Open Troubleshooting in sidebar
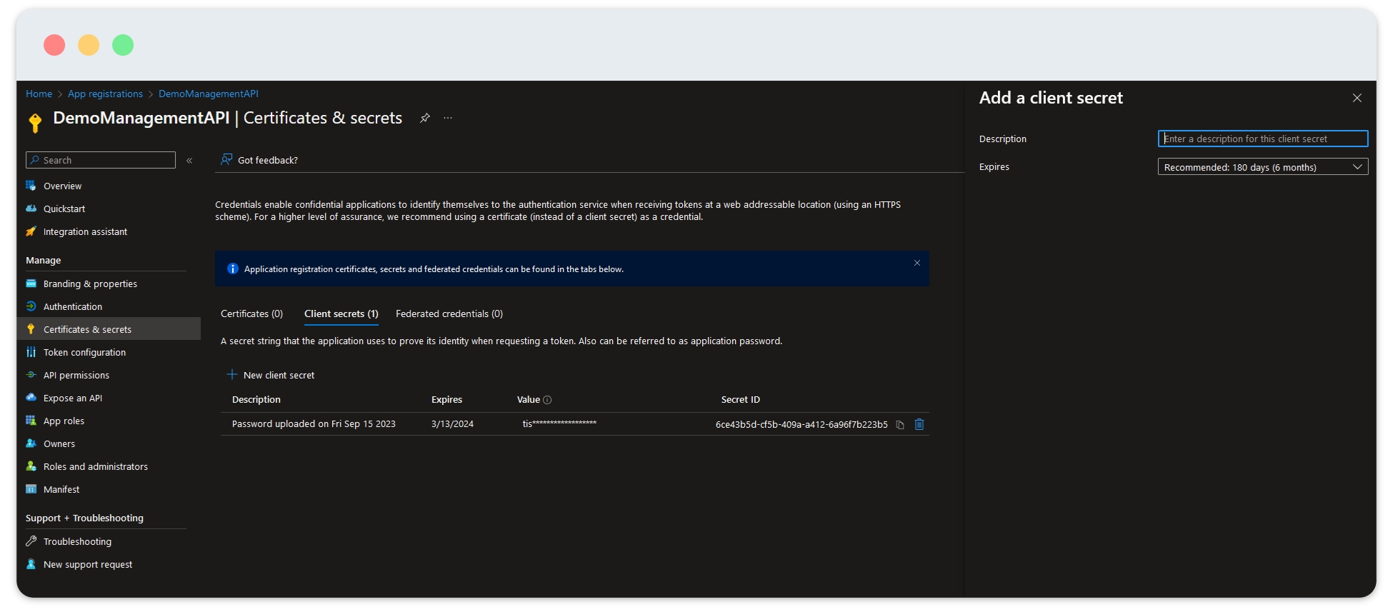Image resolution: width=1393 pixels, height=607 pixels. pos(77,541)
